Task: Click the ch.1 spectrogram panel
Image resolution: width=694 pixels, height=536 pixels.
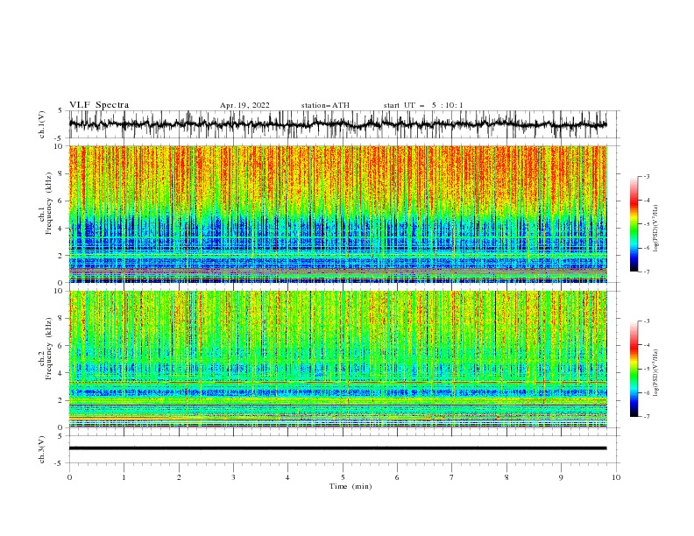Action: (337, 214)
